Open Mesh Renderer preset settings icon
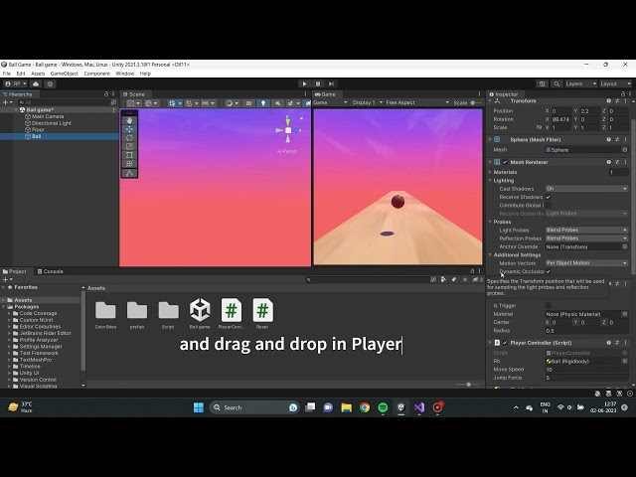The height and width of the screenshot is (477, 636). tap(617, 162)
